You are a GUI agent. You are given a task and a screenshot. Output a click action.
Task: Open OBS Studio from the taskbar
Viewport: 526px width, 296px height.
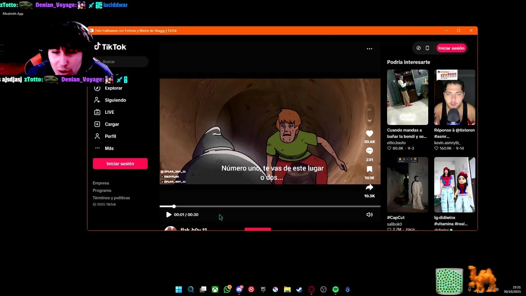323,289
